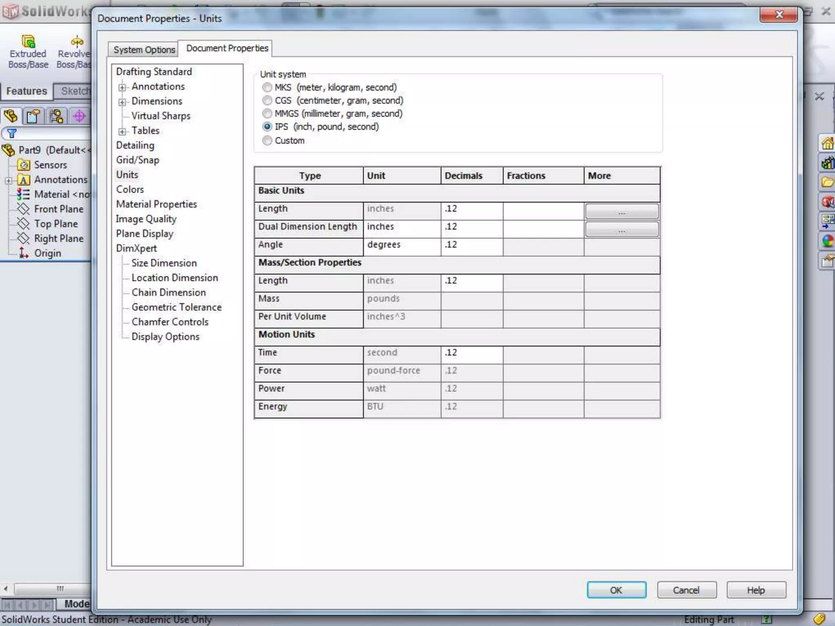
Task: Click the filter funnel icon
Action: [11, 133]
